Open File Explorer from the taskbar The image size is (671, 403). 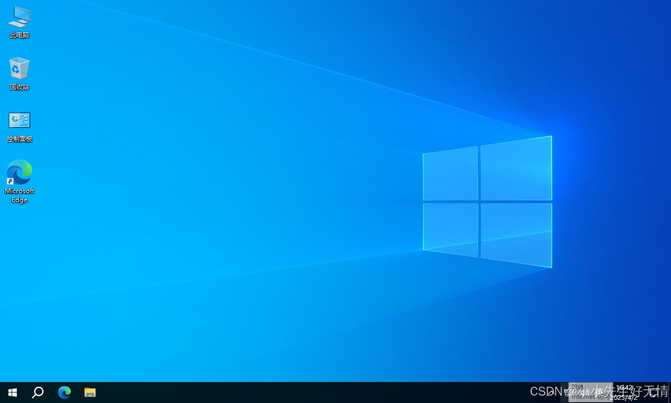coord(90,393)
